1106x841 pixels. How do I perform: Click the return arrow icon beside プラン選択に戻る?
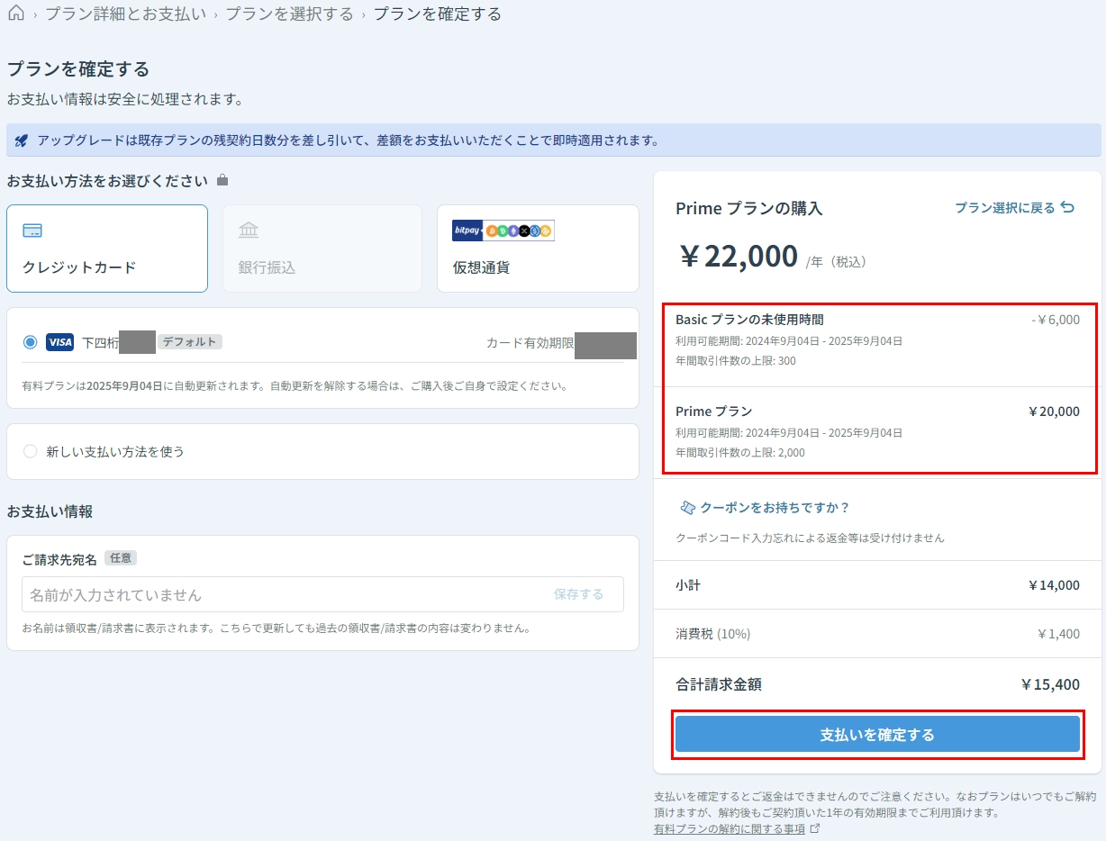click(1067, 208)
